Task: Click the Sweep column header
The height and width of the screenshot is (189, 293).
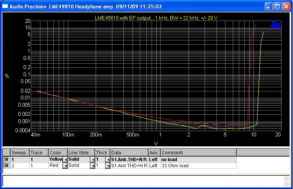Action: pyautogui.click(x=20, y=152)
